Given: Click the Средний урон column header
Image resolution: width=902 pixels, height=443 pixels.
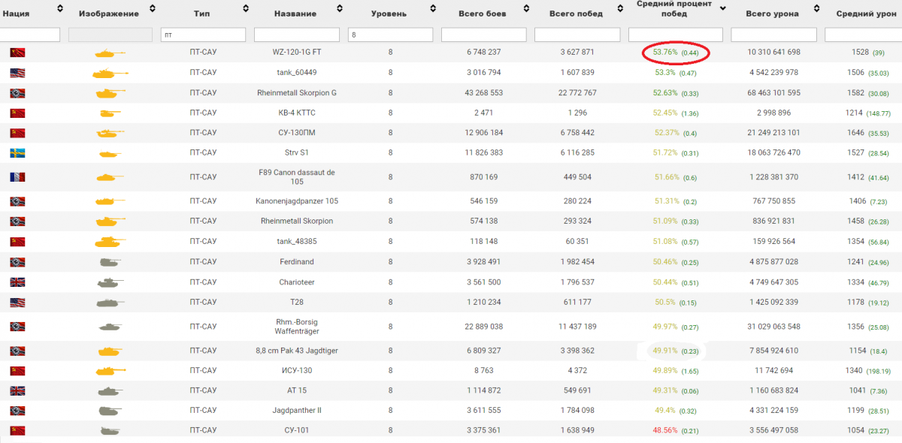Looking at the screenshot, I should tap(868, 14).
